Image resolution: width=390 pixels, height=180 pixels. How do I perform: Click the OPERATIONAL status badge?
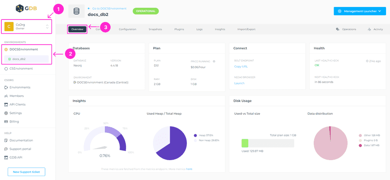pyautogui.click(x=146, y=11)
